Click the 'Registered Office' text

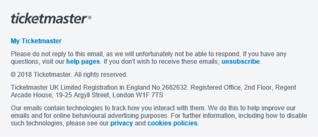[x=216, y=88]
